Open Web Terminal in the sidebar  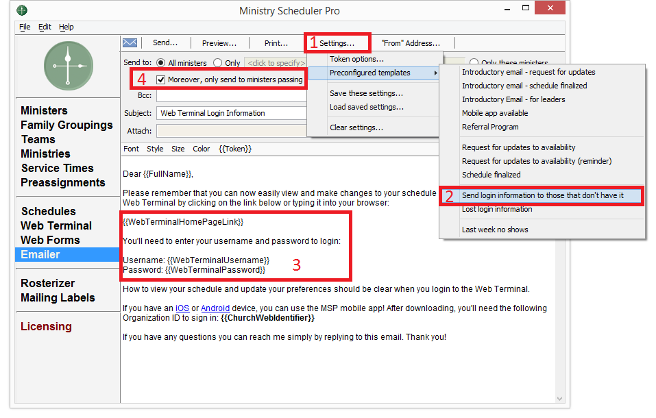(x=56, y=226)
